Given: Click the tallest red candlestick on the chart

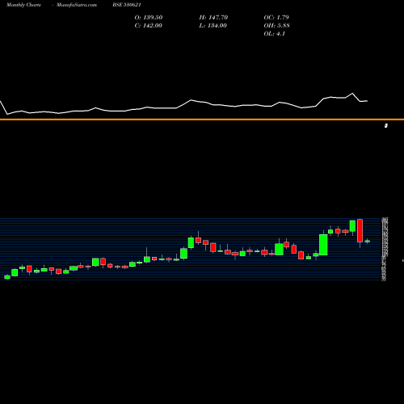Looking at the screenshot, I should (x=360, y=231).
